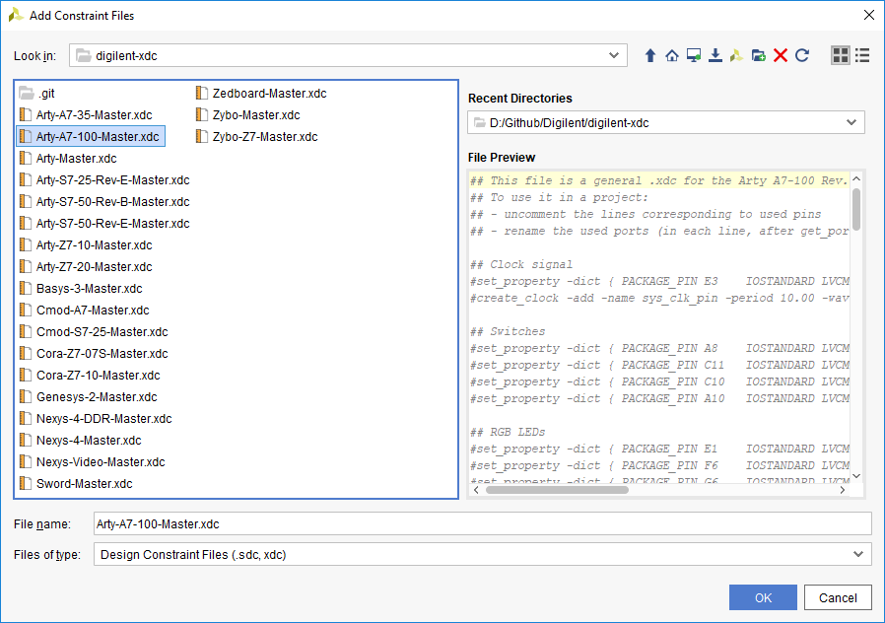The height and width of the screenshot is (623, 885).
Task: Select Arty-S7-50-Rev-B-Master.xdc file
Action: click(x=104, y=201)
